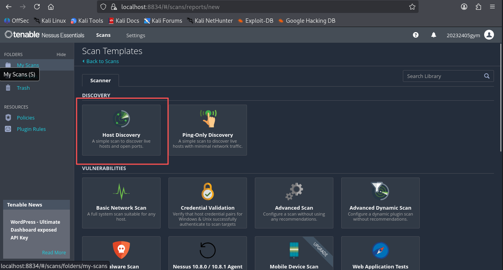Screen dimensions: 503x270
Task: Click the Ping-Only Discovery template title
Action: [208, 135]
